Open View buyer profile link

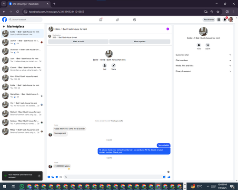[117, 121]
